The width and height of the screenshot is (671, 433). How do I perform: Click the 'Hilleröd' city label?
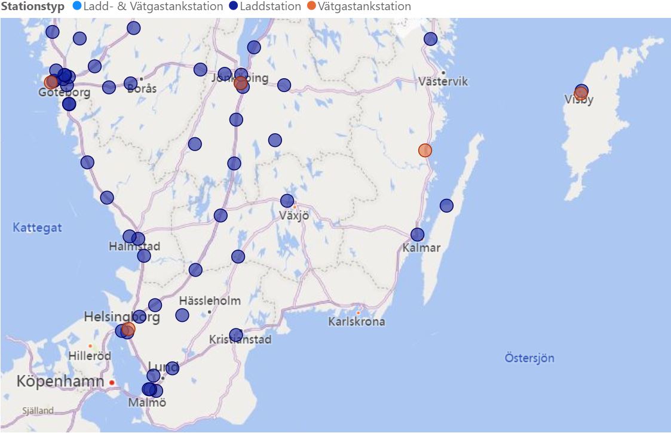pyautogui.click(x=90, y=355)
